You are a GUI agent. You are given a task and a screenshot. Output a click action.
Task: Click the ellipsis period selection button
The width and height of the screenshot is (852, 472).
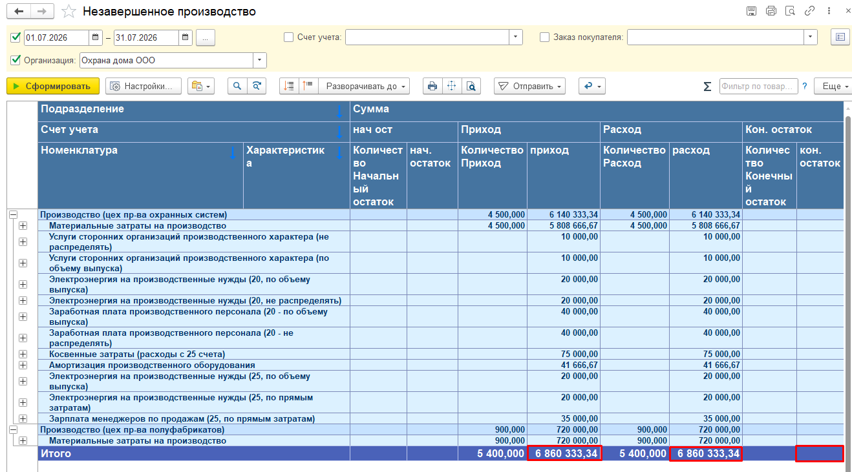[x=206, y=37]
